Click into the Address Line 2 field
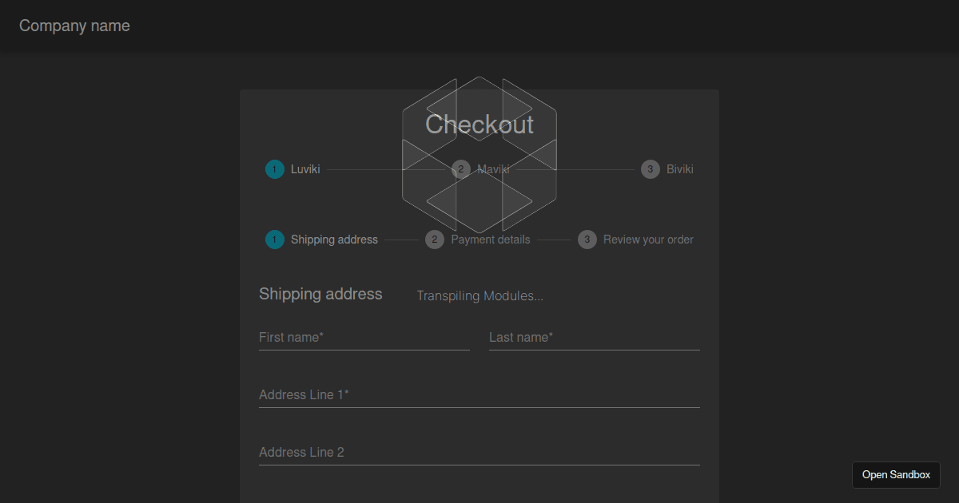This screenshot has height=503, width=959. point(479,453)
